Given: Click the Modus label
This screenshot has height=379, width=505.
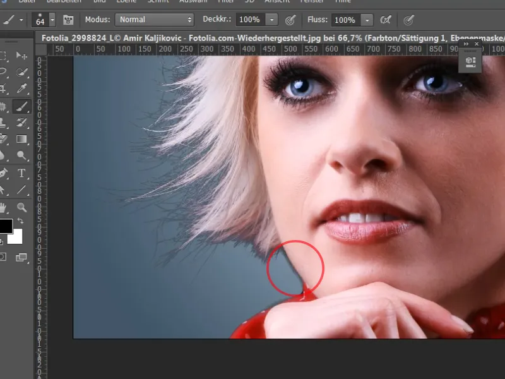Looking at the screenshot, I should coord(98,20).
